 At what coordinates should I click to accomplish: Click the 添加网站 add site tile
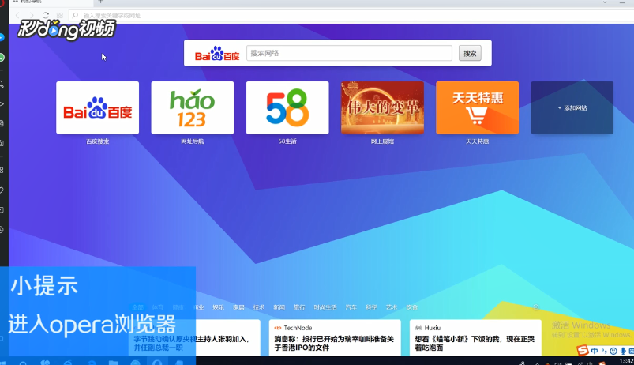point(572,107)
